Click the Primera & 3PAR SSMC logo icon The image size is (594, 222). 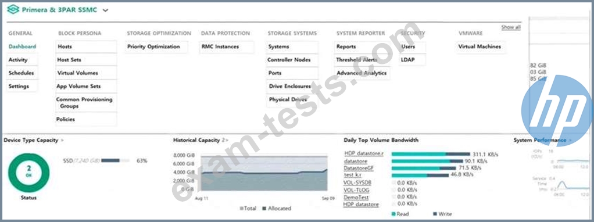[x=13, y=10]
